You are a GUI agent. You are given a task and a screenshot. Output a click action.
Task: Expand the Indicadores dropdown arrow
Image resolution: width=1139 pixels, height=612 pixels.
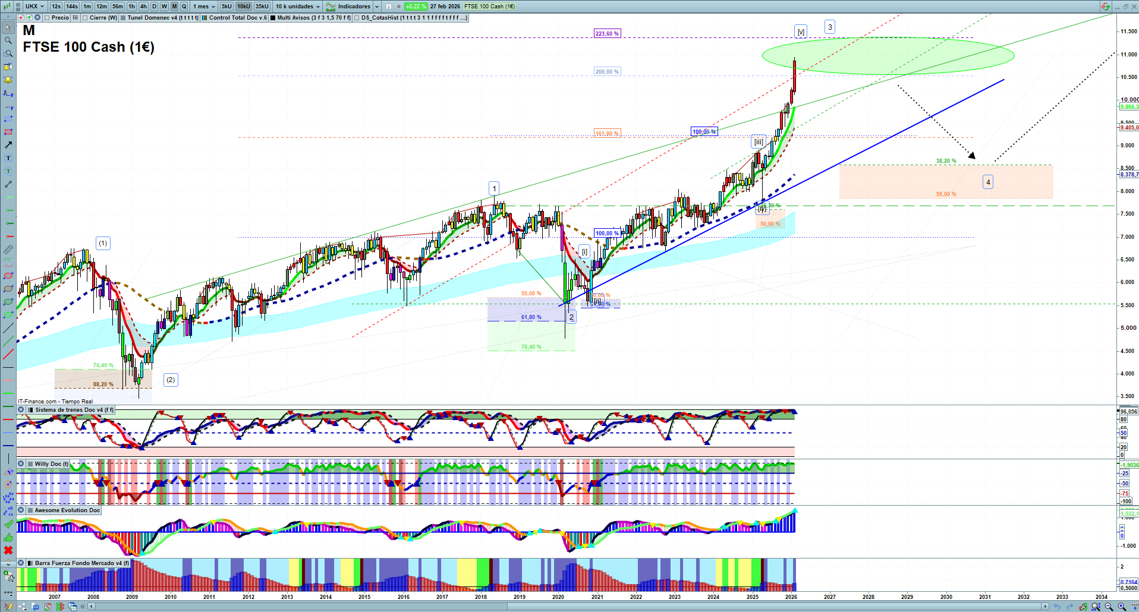pos(377,7)
